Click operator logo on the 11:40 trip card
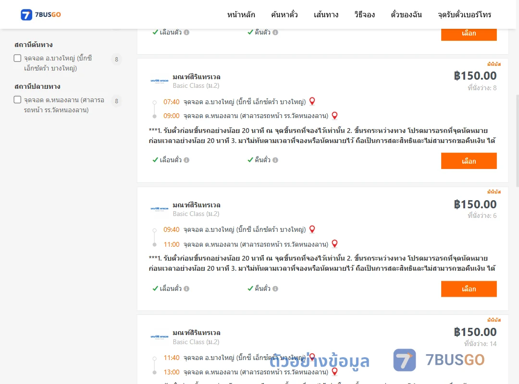Viewport: 519px width, 384px height. (x=160, y=336)
